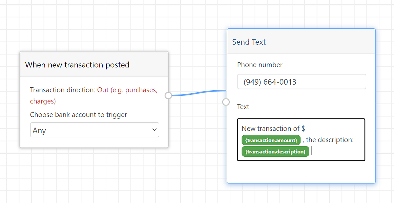Click the red "Out (e.g. purchases, charges)" link
This screenshot has height=203, width=394.
[x=127, y=90]
